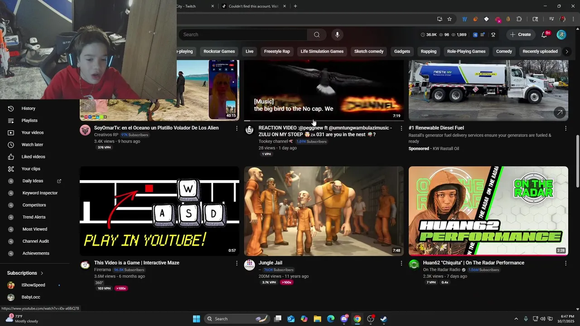
Task: Open the Steam taskbar icon
Action: click(x=383, y=319)
